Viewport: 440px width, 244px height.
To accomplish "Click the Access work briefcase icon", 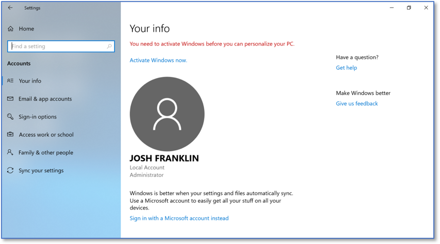I will coord(11,134).
